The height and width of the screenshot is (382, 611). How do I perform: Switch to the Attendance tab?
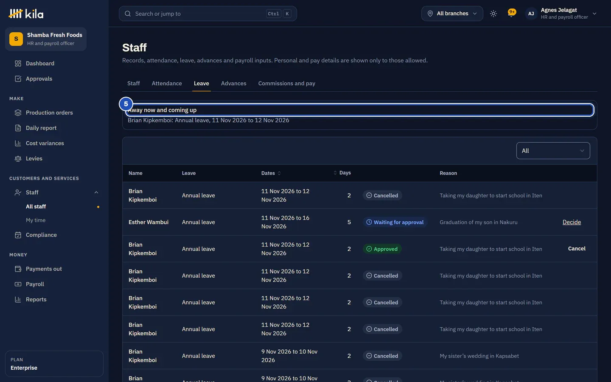point(167,84)
